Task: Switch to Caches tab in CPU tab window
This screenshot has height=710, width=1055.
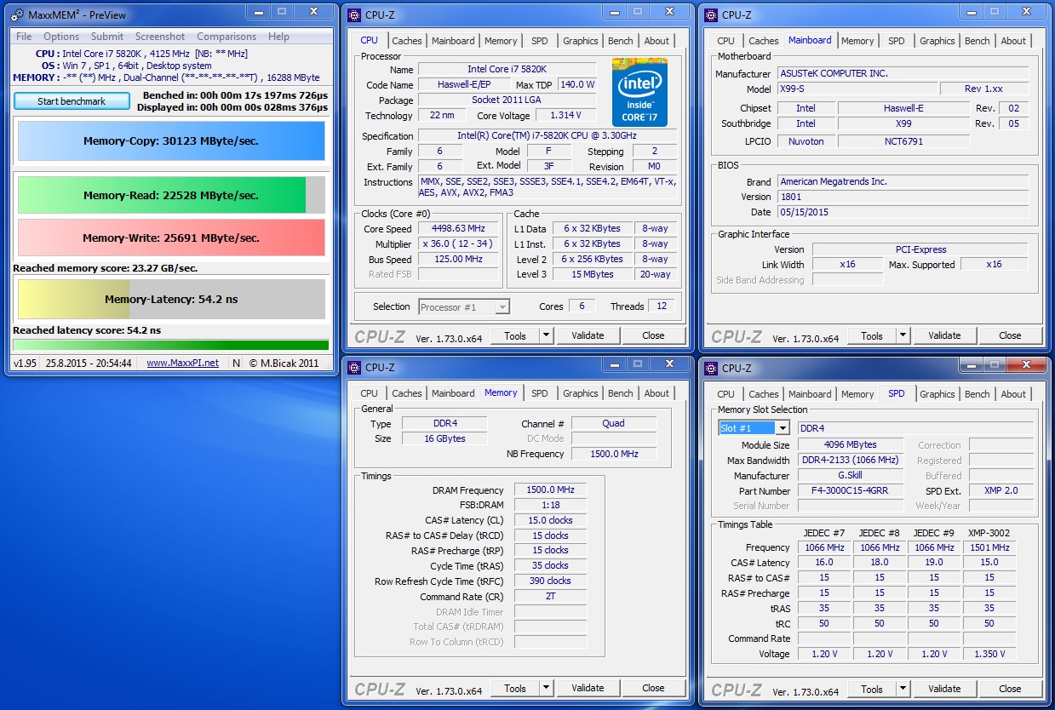Action: tap(407, 41)
